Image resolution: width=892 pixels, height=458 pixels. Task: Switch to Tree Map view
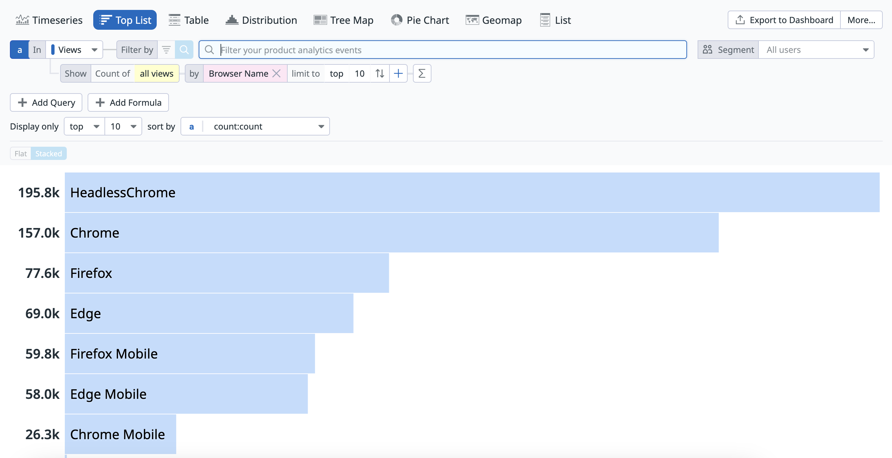343,20
